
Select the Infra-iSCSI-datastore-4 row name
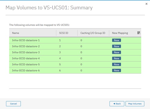[26, 58]
